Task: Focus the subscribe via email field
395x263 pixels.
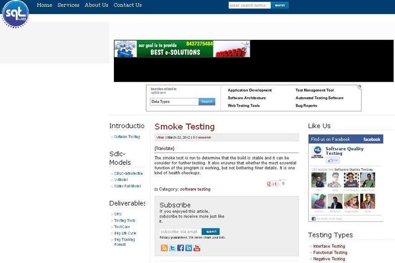Action: click(x=180, y=232)
